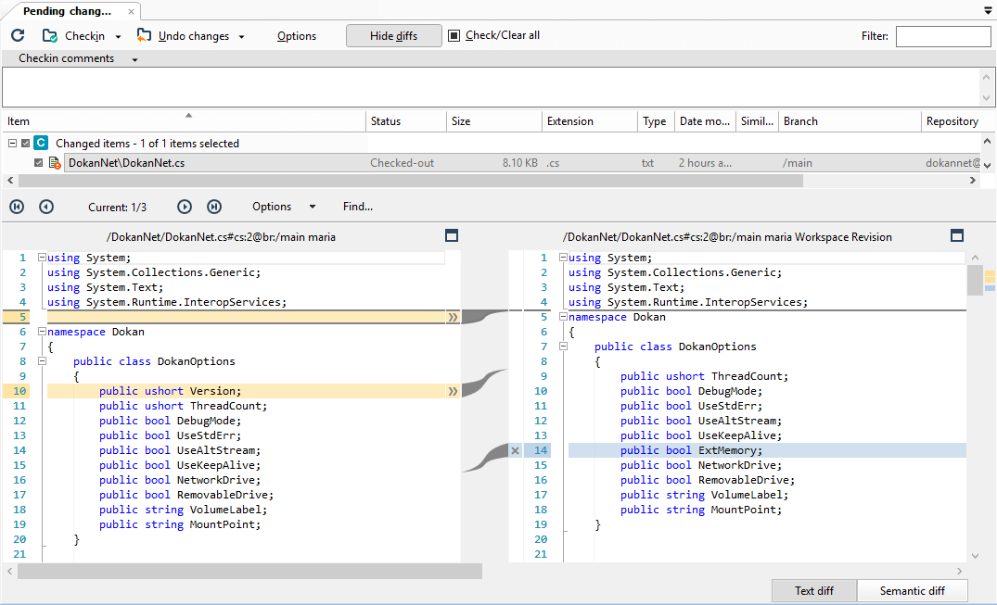
Task: Collapse the using block in right pane
Action: 563,258
